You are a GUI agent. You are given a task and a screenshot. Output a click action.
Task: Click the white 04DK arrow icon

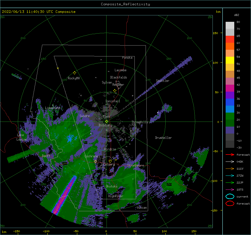(230, 162)
